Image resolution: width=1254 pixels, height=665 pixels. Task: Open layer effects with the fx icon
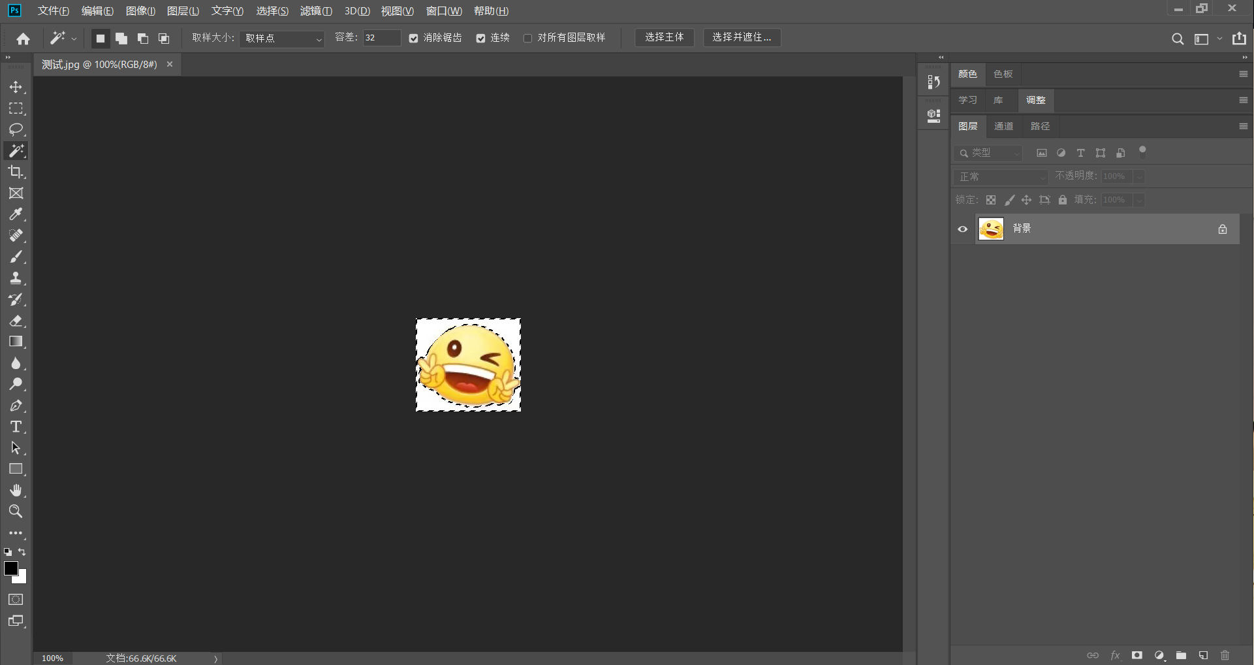pyautogui.click(x=1116, y=655)
